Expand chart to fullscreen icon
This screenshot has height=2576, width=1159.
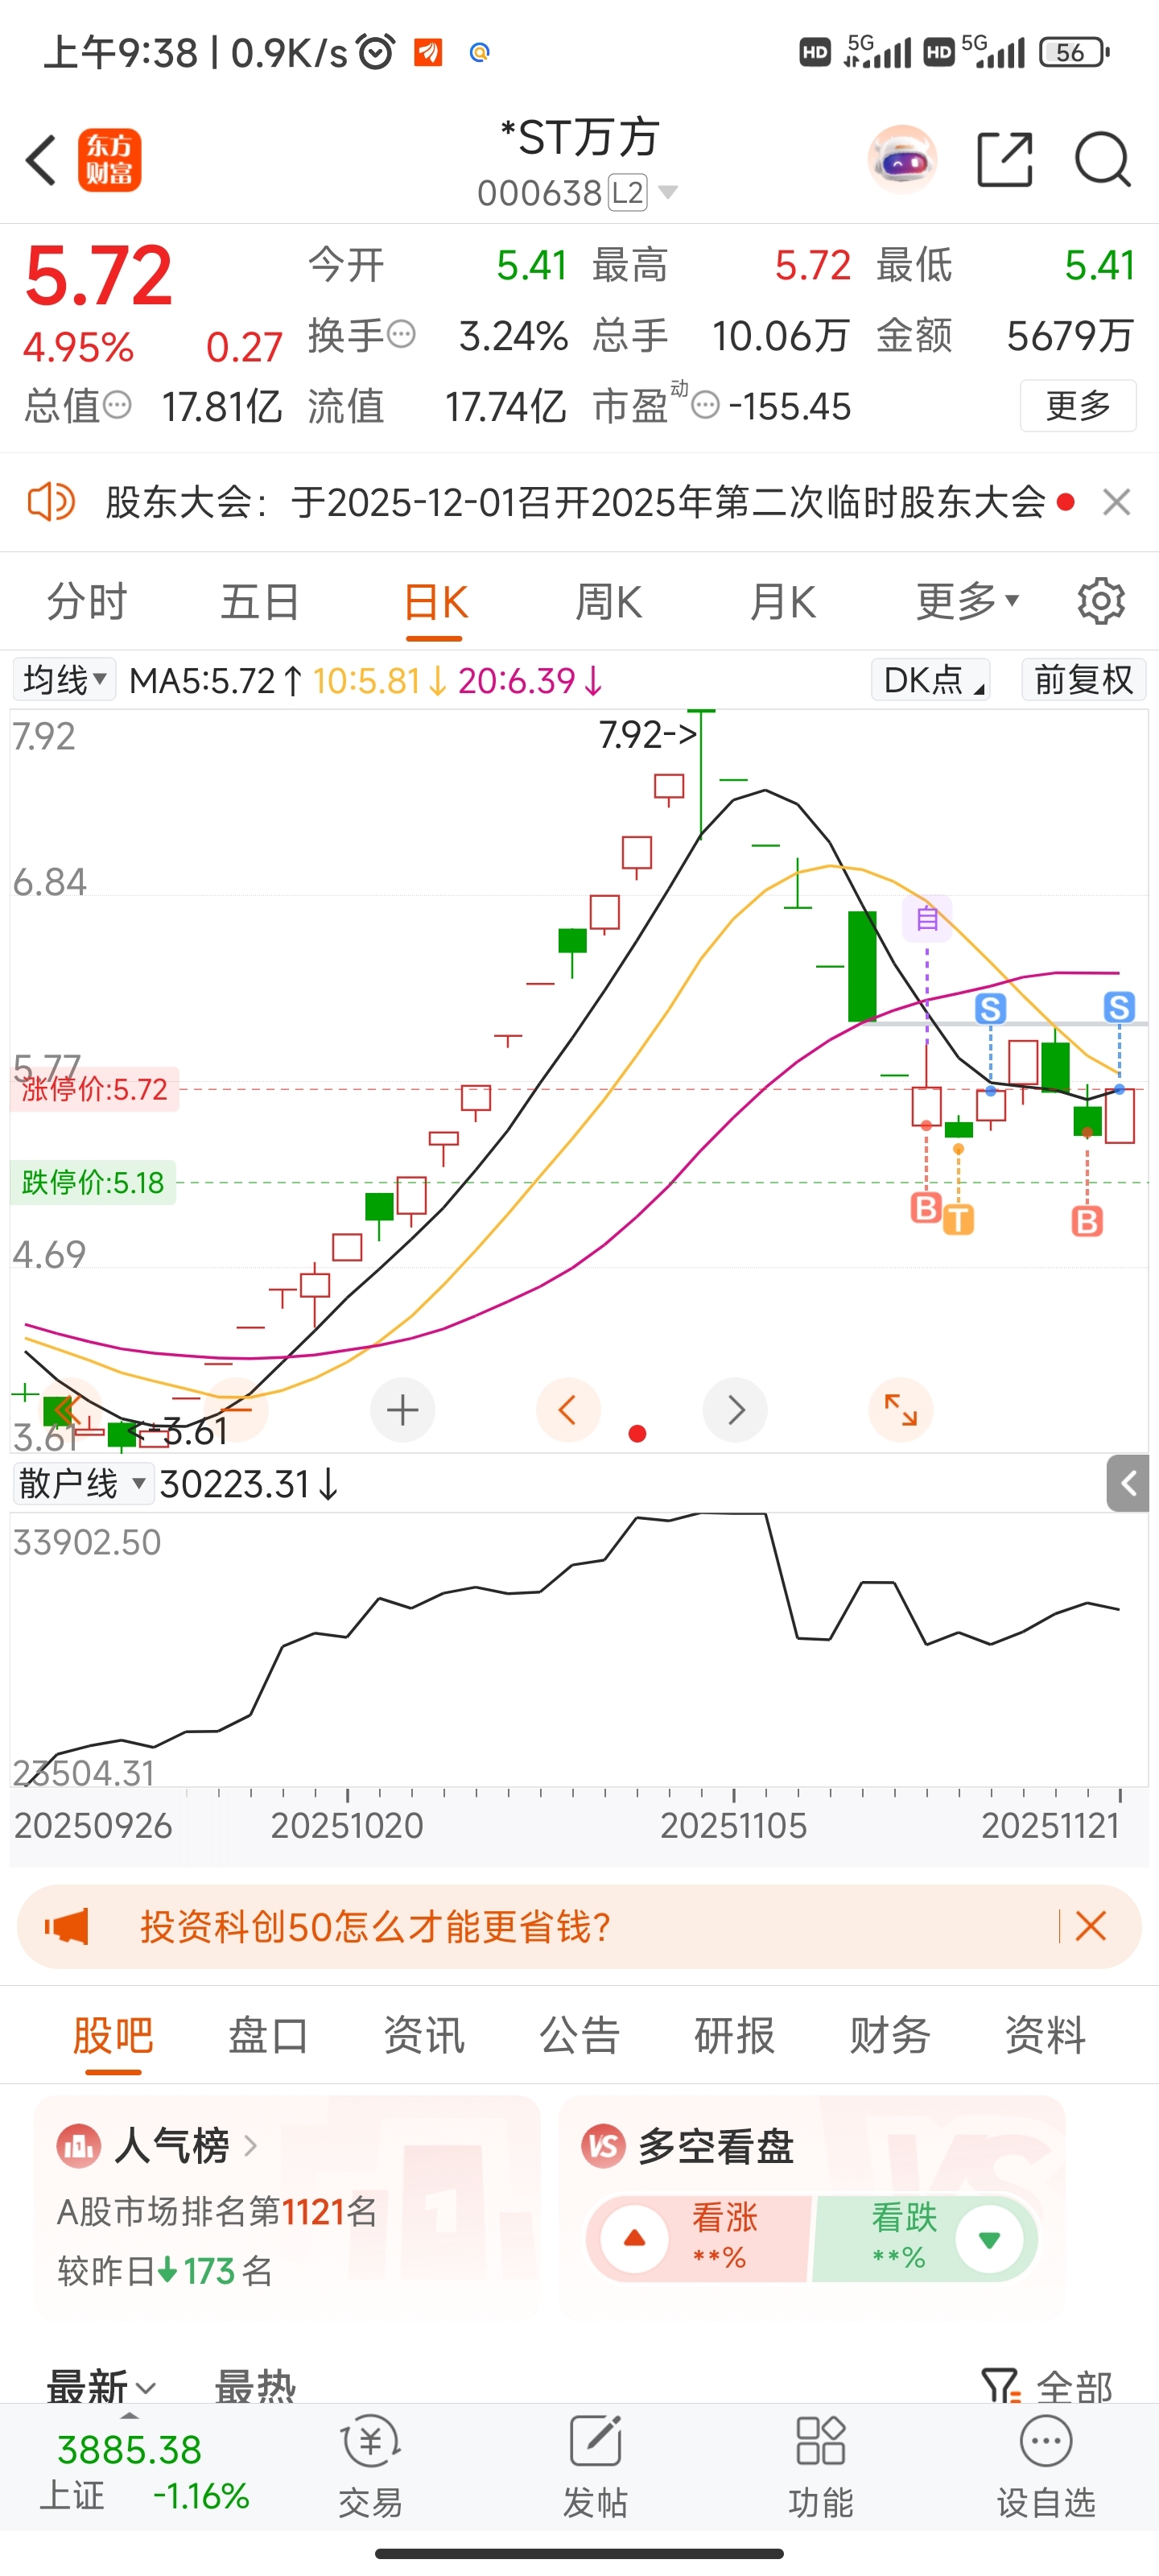901,1410
